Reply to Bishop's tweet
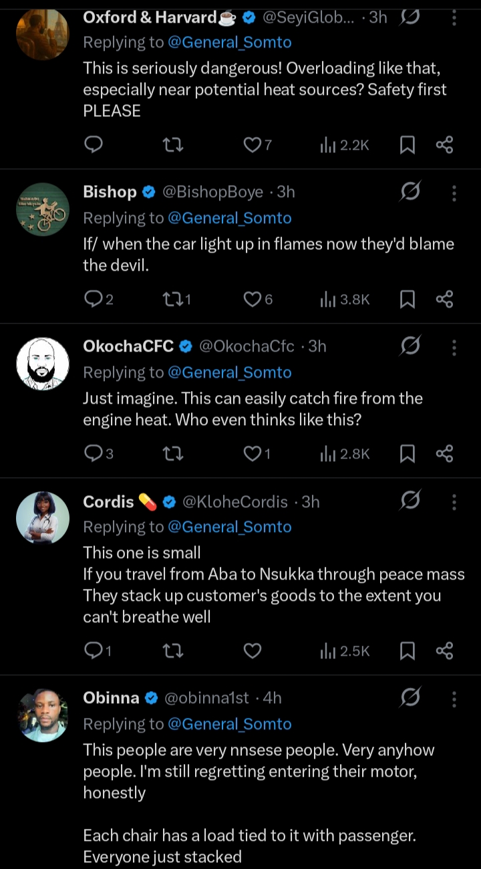 (94, 299)
